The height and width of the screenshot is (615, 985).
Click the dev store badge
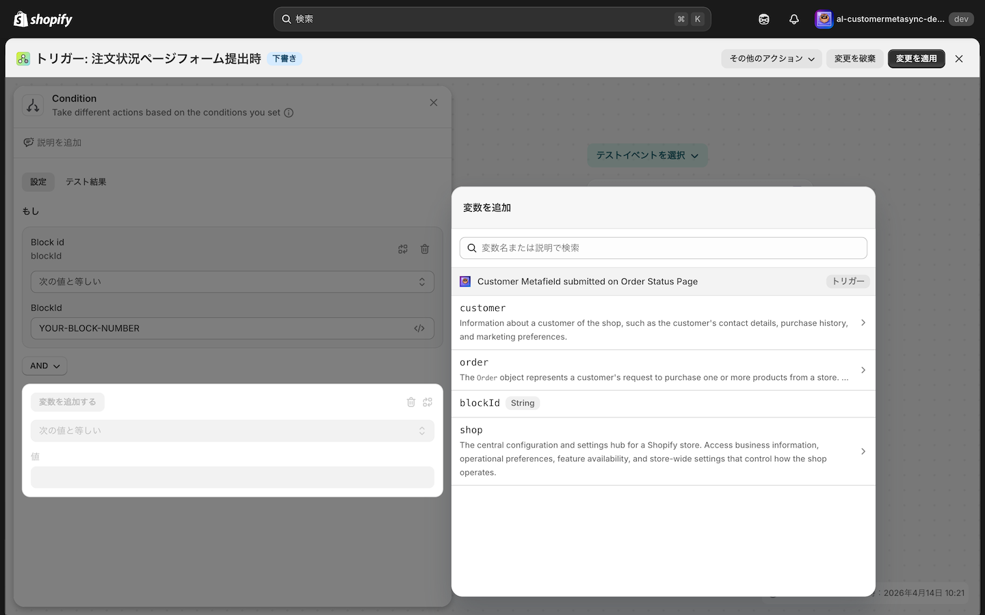[961, 19]
